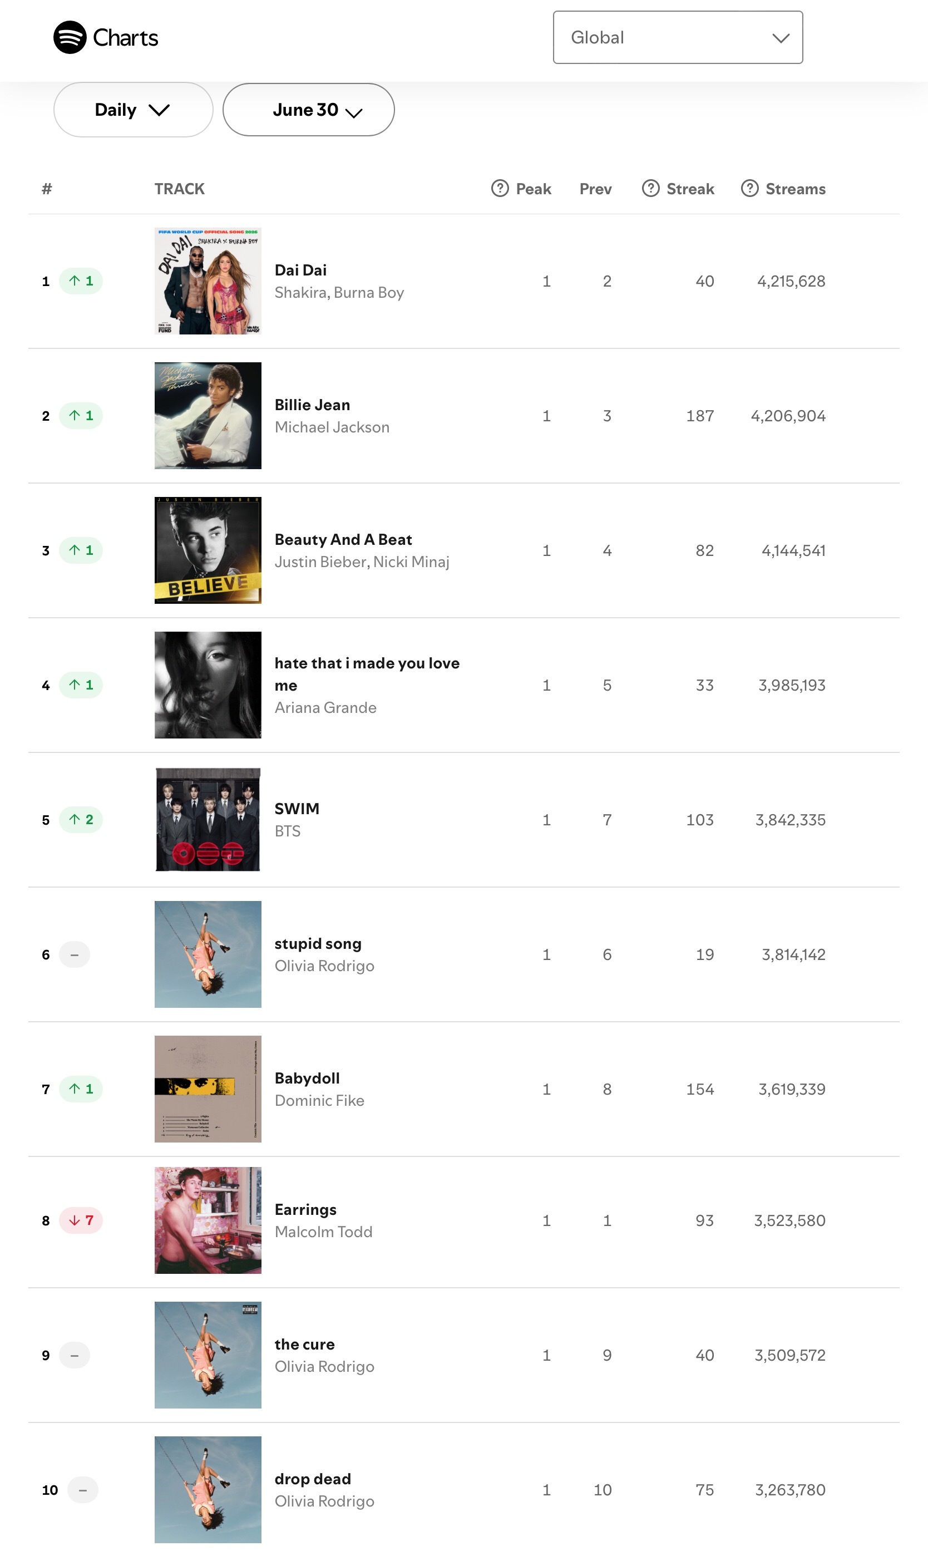Click the no-change dash badge for stupid song

pyautogui.click(x=75, y=954)
